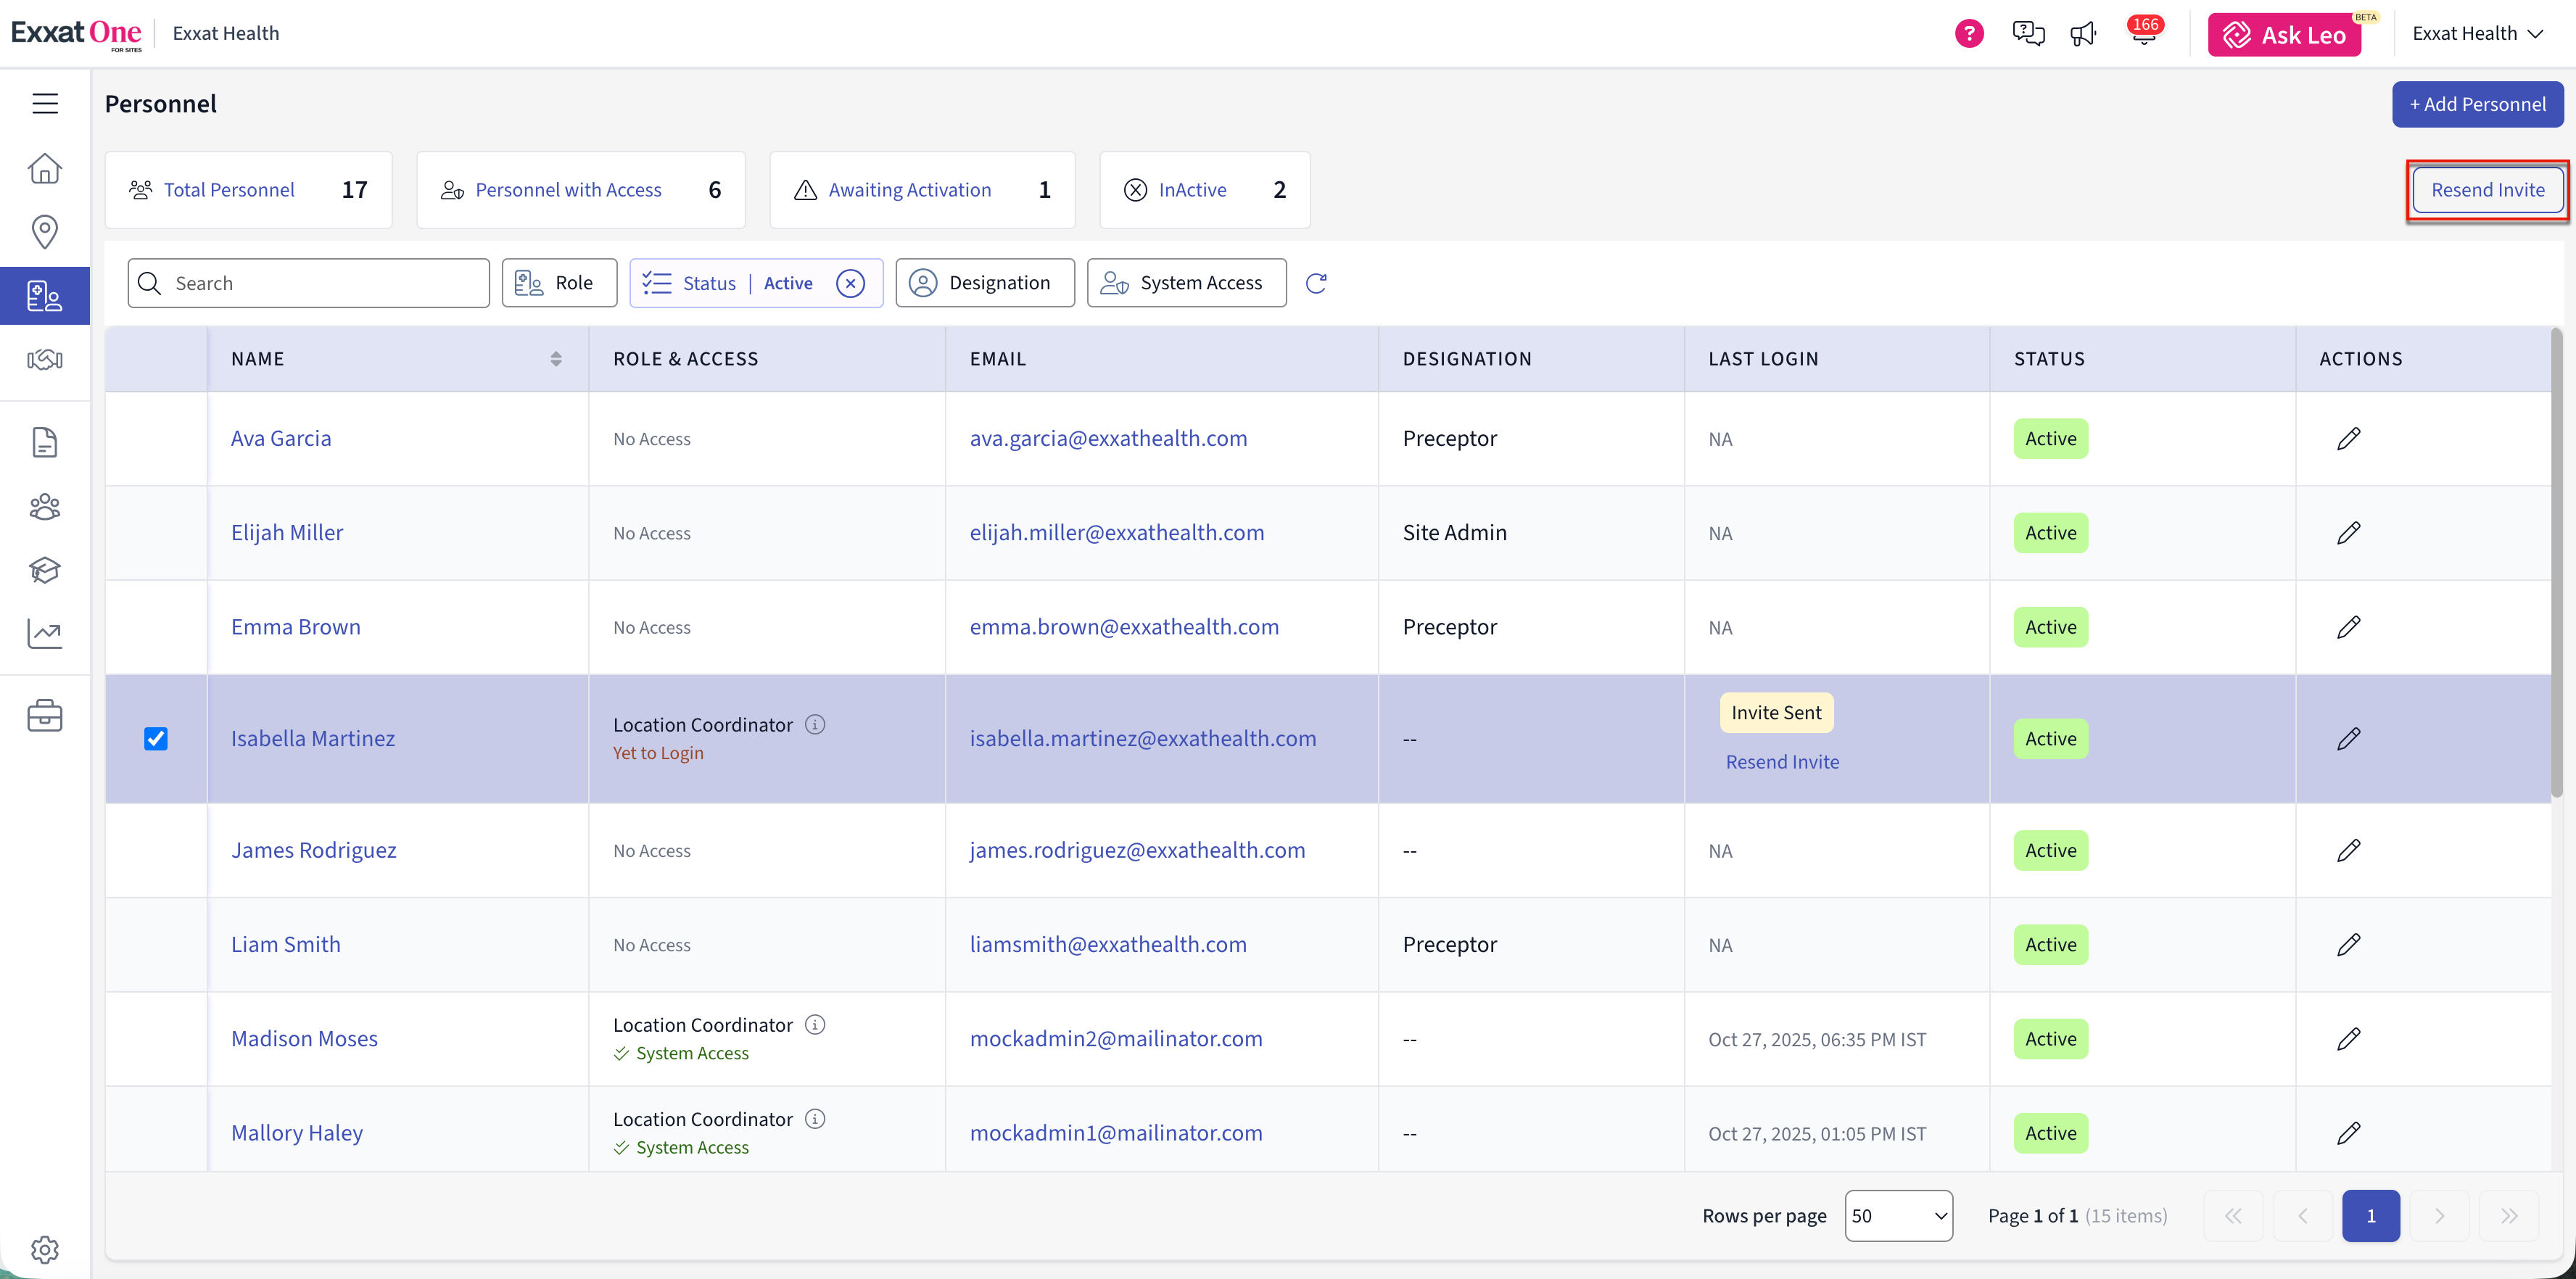The width and height of the screenshot is (2576, 1279).
Task: Click the pink help question mark icon
Action: [1969, 34]
